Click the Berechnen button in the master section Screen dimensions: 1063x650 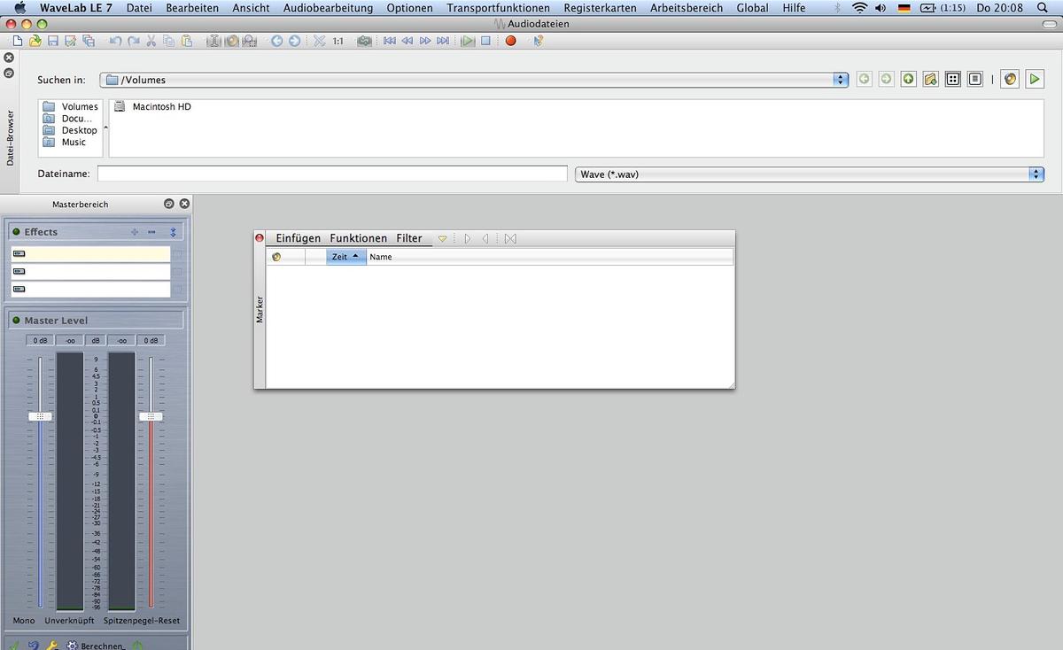[96, 646]
